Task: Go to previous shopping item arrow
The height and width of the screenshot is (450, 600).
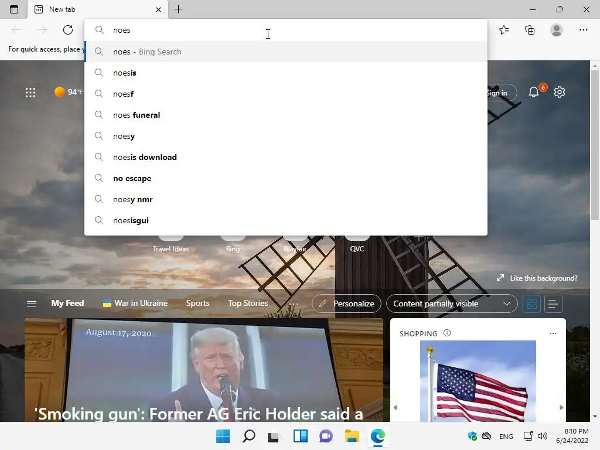Action: [x=396, y=408]
